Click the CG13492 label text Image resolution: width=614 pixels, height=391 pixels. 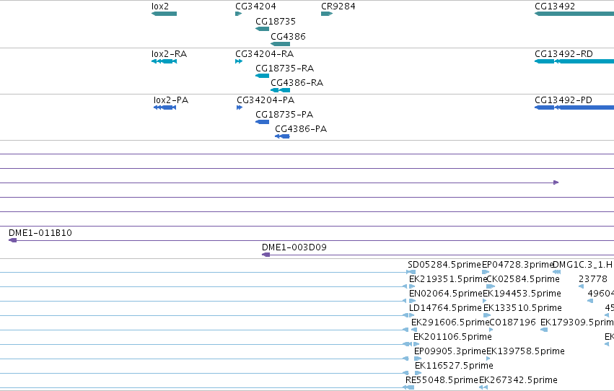pos(555,6)
